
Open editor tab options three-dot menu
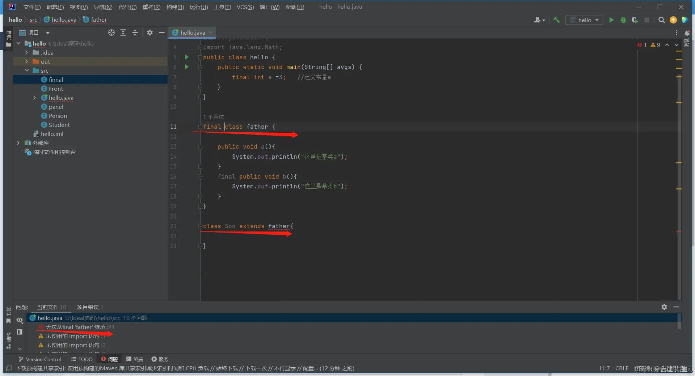(676, 33)
